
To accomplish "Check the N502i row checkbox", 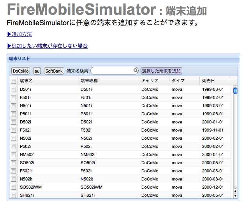I will point(14,138).
